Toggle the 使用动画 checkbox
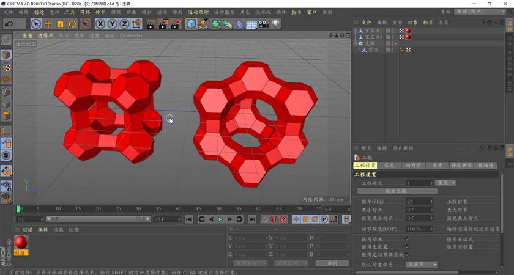514x275 pixels. 408,239
